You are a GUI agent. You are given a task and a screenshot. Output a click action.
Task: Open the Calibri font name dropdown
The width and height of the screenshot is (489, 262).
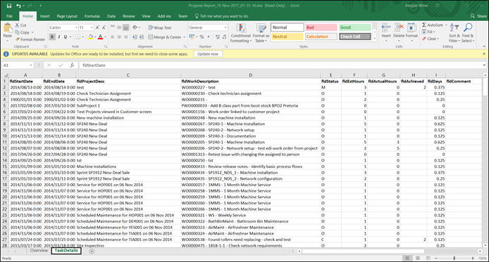click(x=76, y=27)
